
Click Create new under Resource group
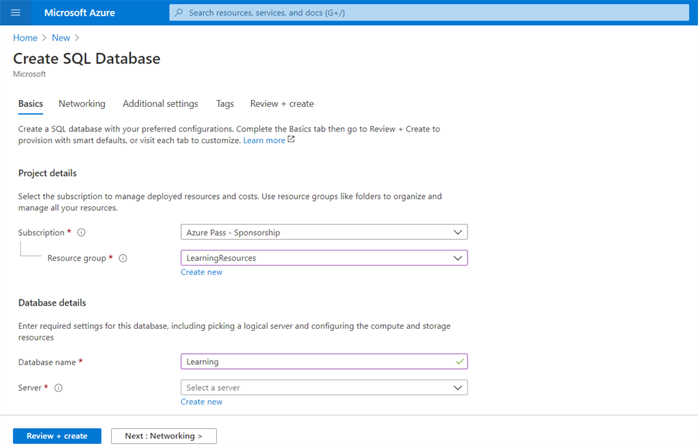pyautogui.click(x=201, y=272)
